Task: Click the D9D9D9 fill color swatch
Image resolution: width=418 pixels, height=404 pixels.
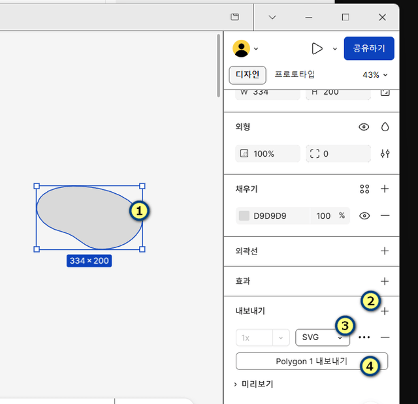Action: (x=244, y=216)
